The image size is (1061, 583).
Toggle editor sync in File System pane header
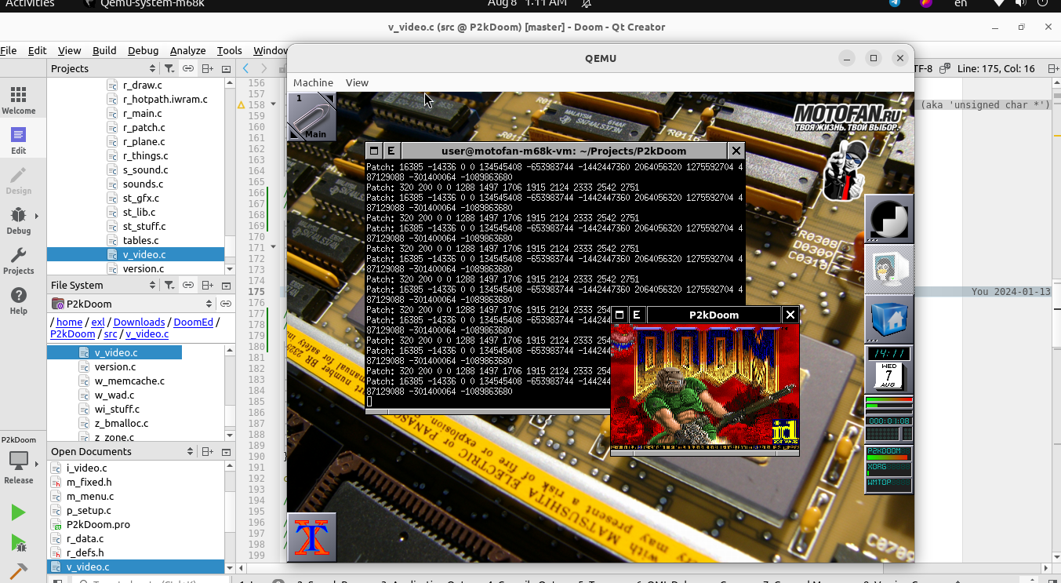[188, 285]
